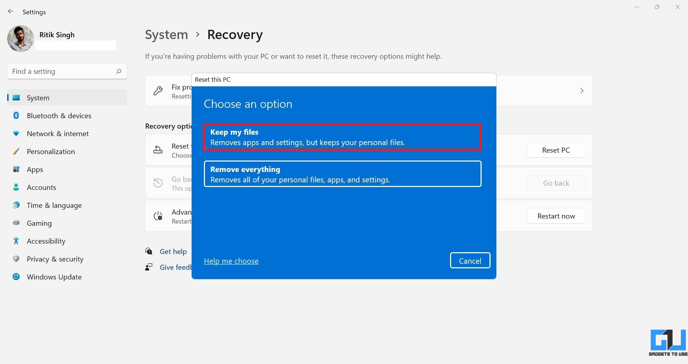Click System in the breadcrumb

pyautogui.click(x=166, y=35)
